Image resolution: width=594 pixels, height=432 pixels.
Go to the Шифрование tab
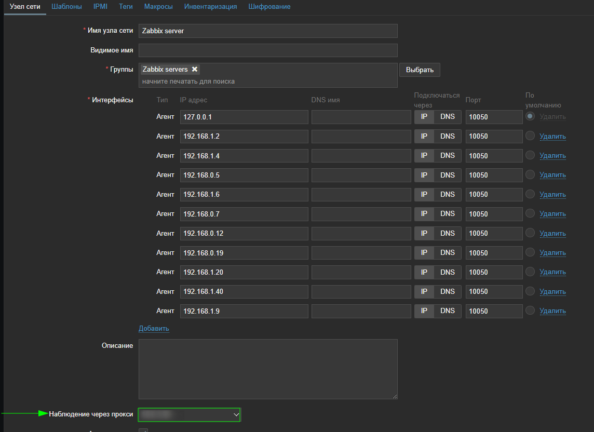point(269,7)
